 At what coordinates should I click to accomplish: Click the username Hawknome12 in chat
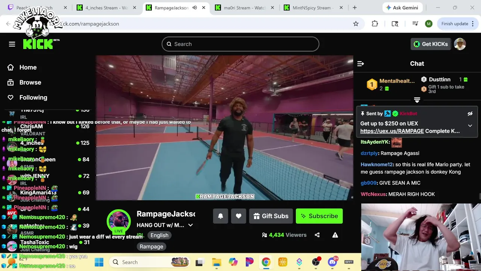point(377,164)
